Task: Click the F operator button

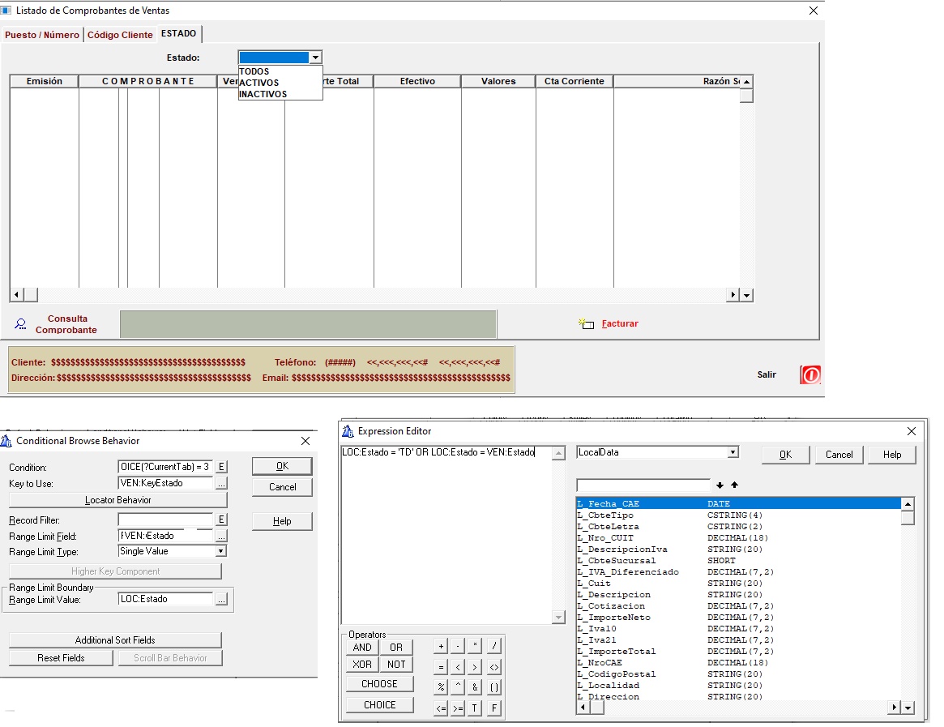Action: tap(494, 708)
